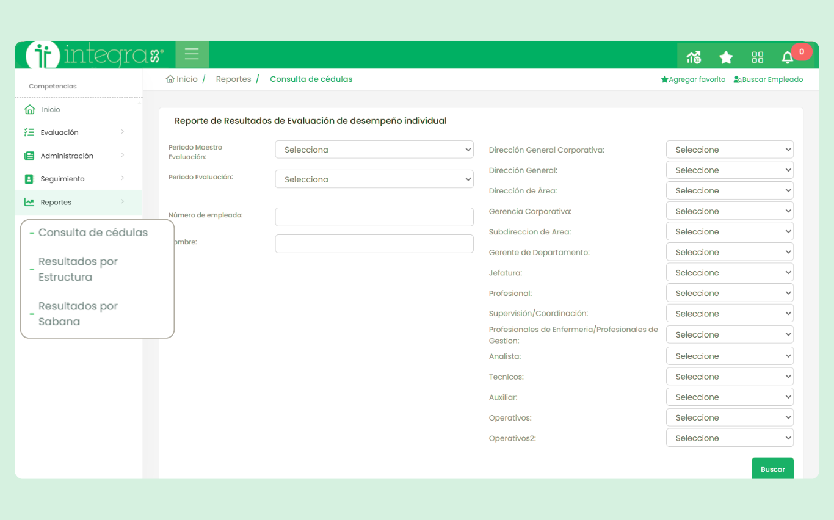Open the Periodo Maestro Evaluación dropdown
The width and height of the screenshot is (834, 520).
pyautogui.click(x=374, y=150)
